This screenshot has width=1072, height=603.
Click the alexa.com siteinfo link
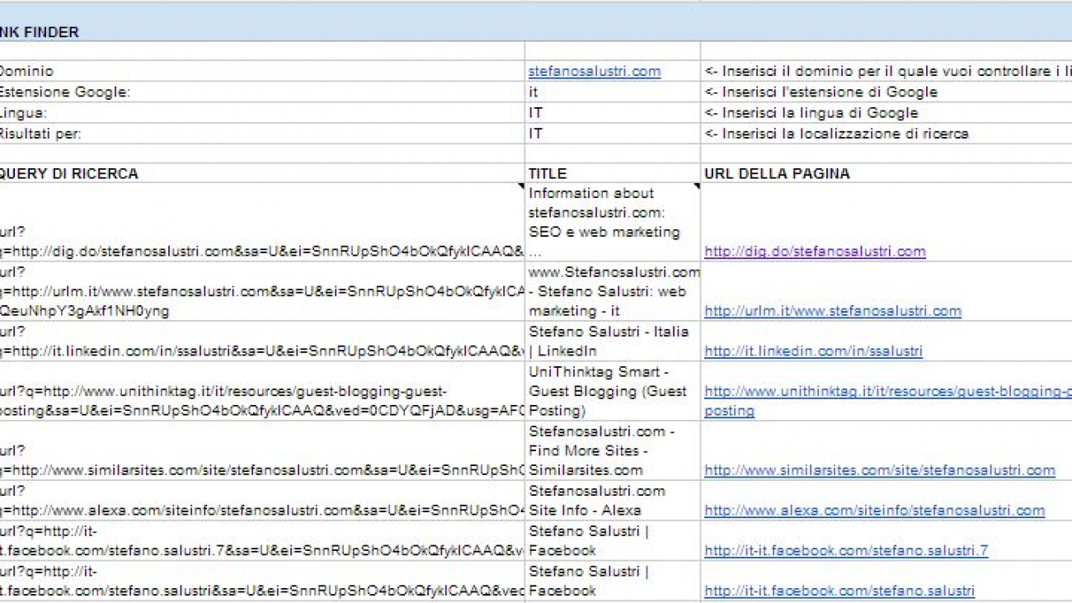tap(874, 511)
